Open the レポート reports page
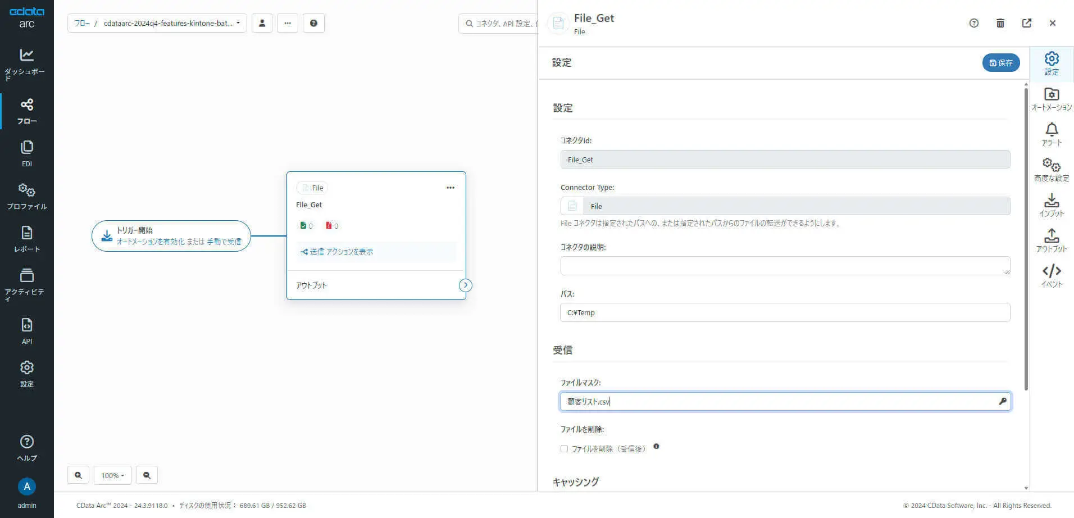The image size is (1074, 518). pos(26,239)
